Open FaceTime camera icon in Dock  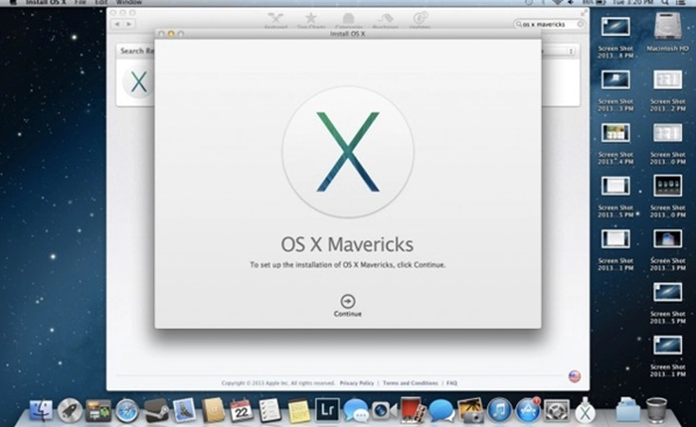[384, 410]
